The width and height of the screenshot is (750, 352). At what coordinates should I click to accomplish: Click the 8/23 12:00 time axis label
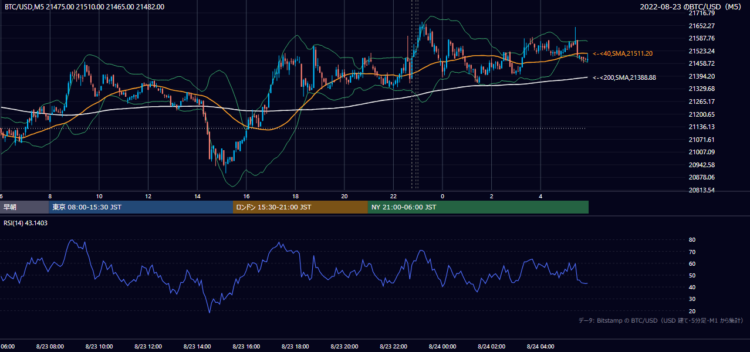[148, 347]
